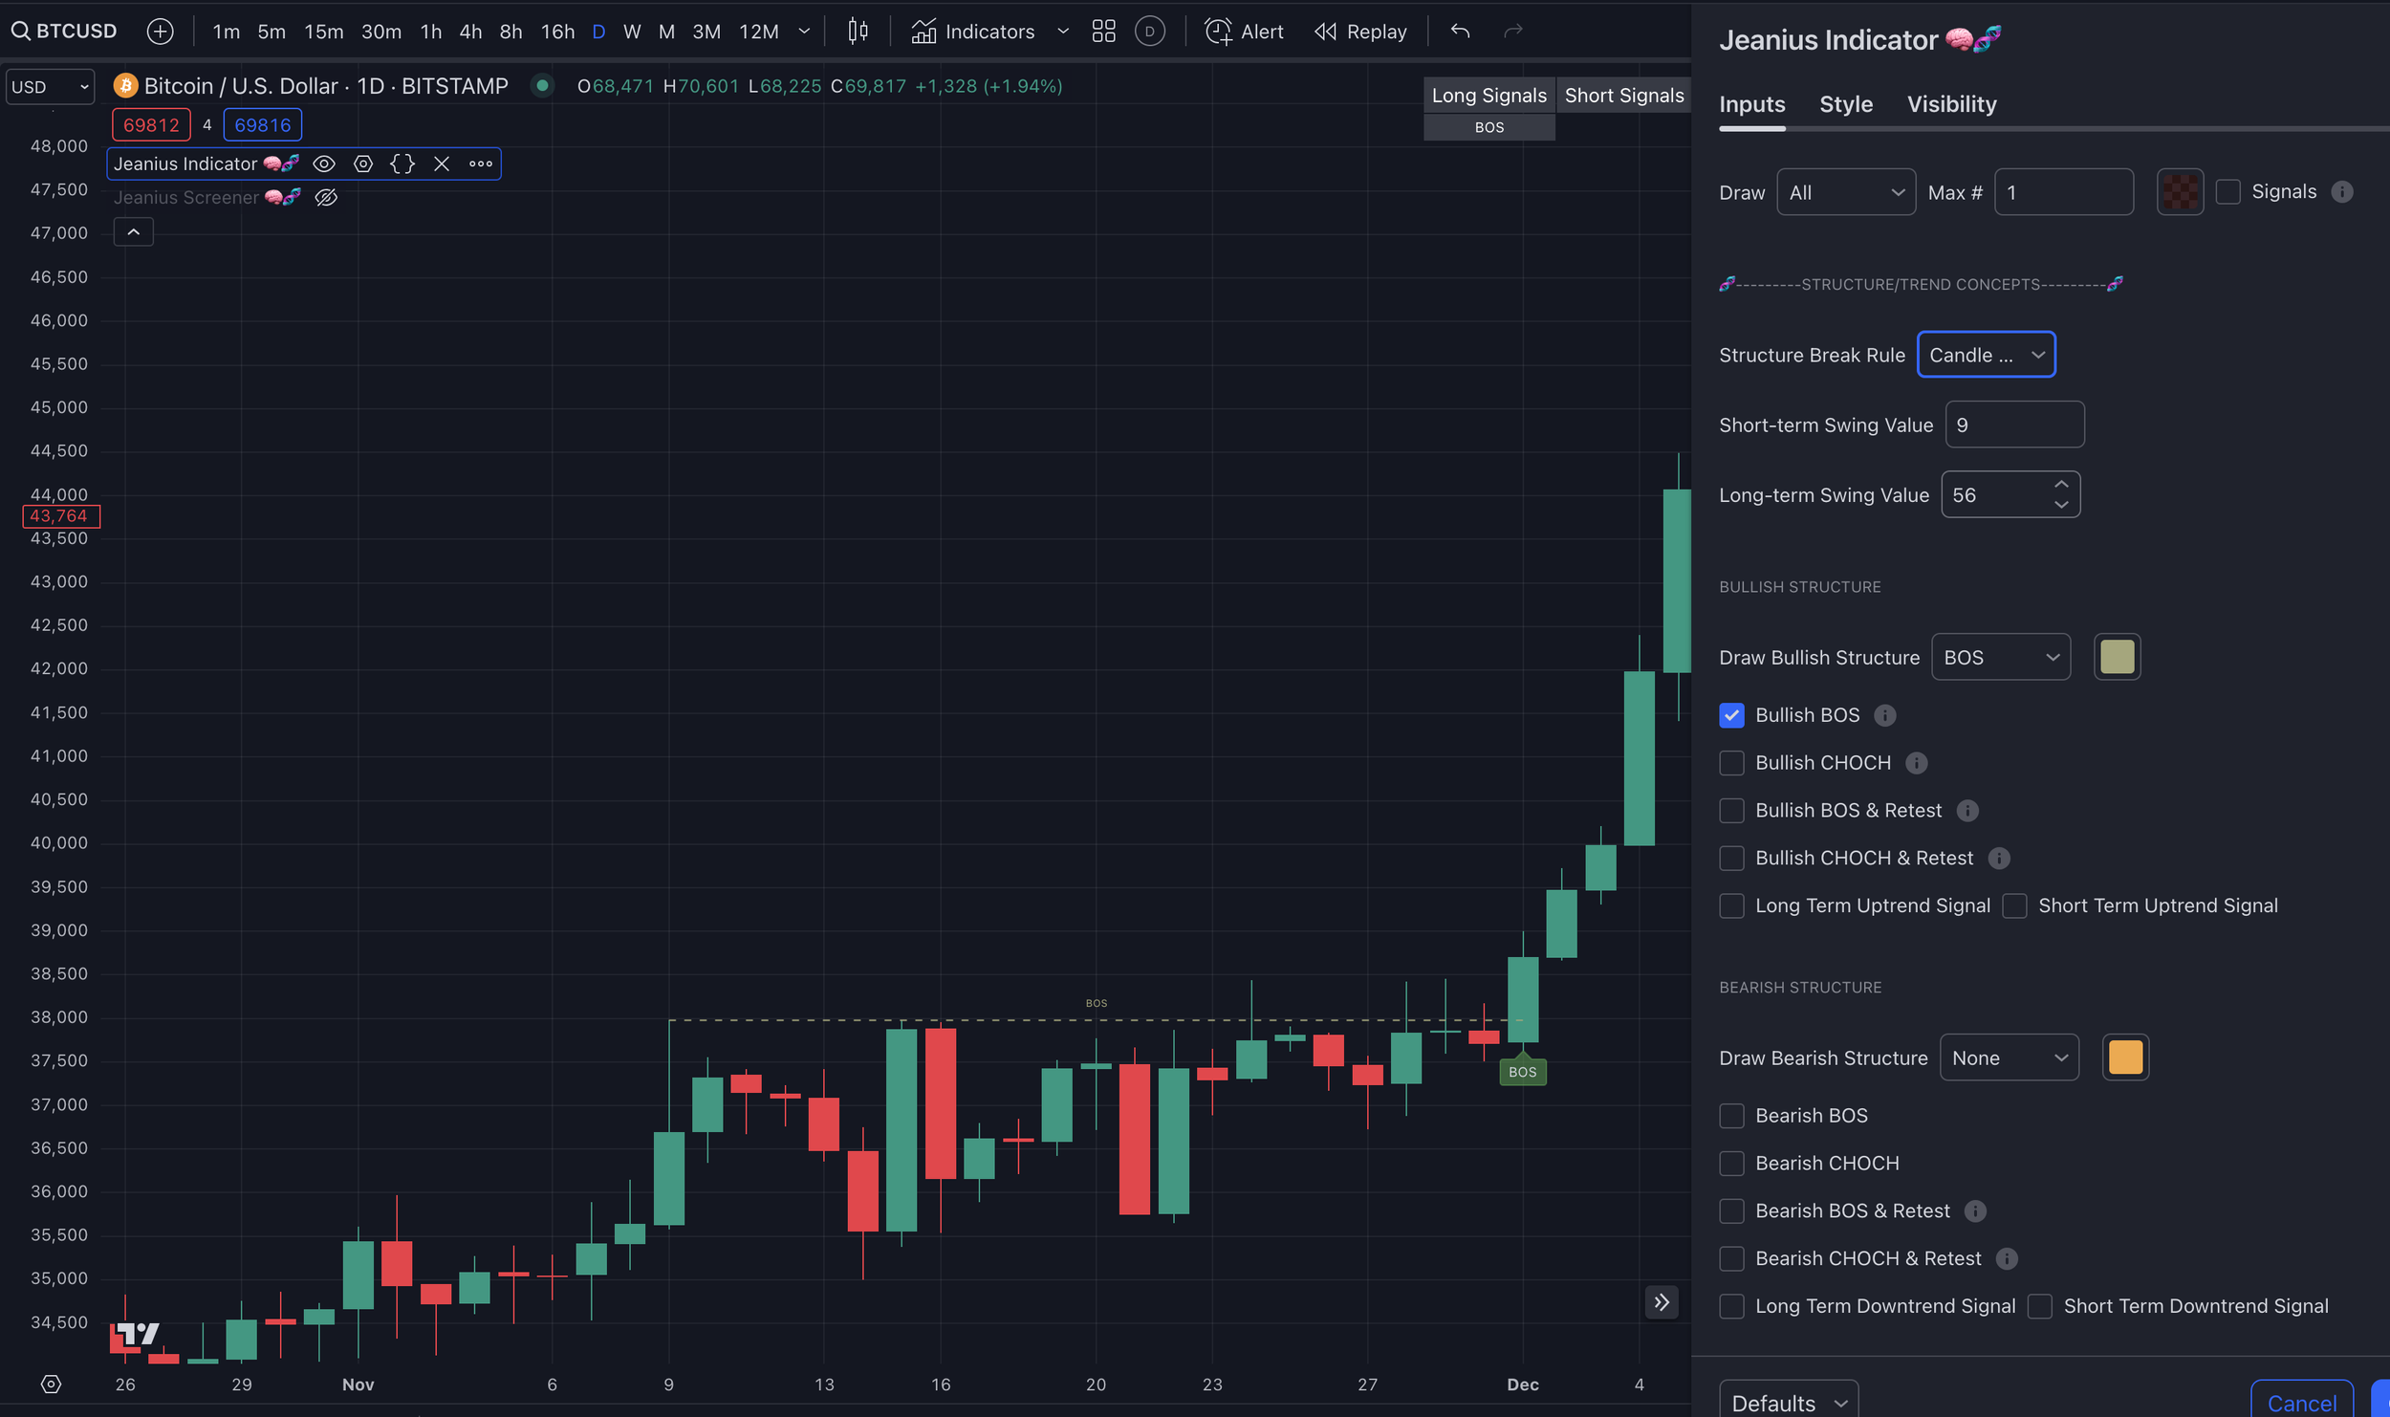The image size is (2390, 1417).
Task: Show info tooltip for Bearish BOS & Retest
Action: click(x=1974, y=1211)
